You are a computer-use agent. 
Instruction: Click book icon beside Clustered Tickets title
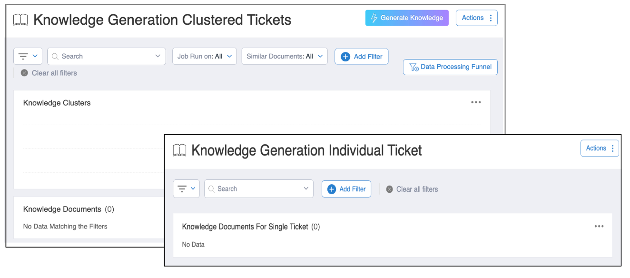click(20, 20)
